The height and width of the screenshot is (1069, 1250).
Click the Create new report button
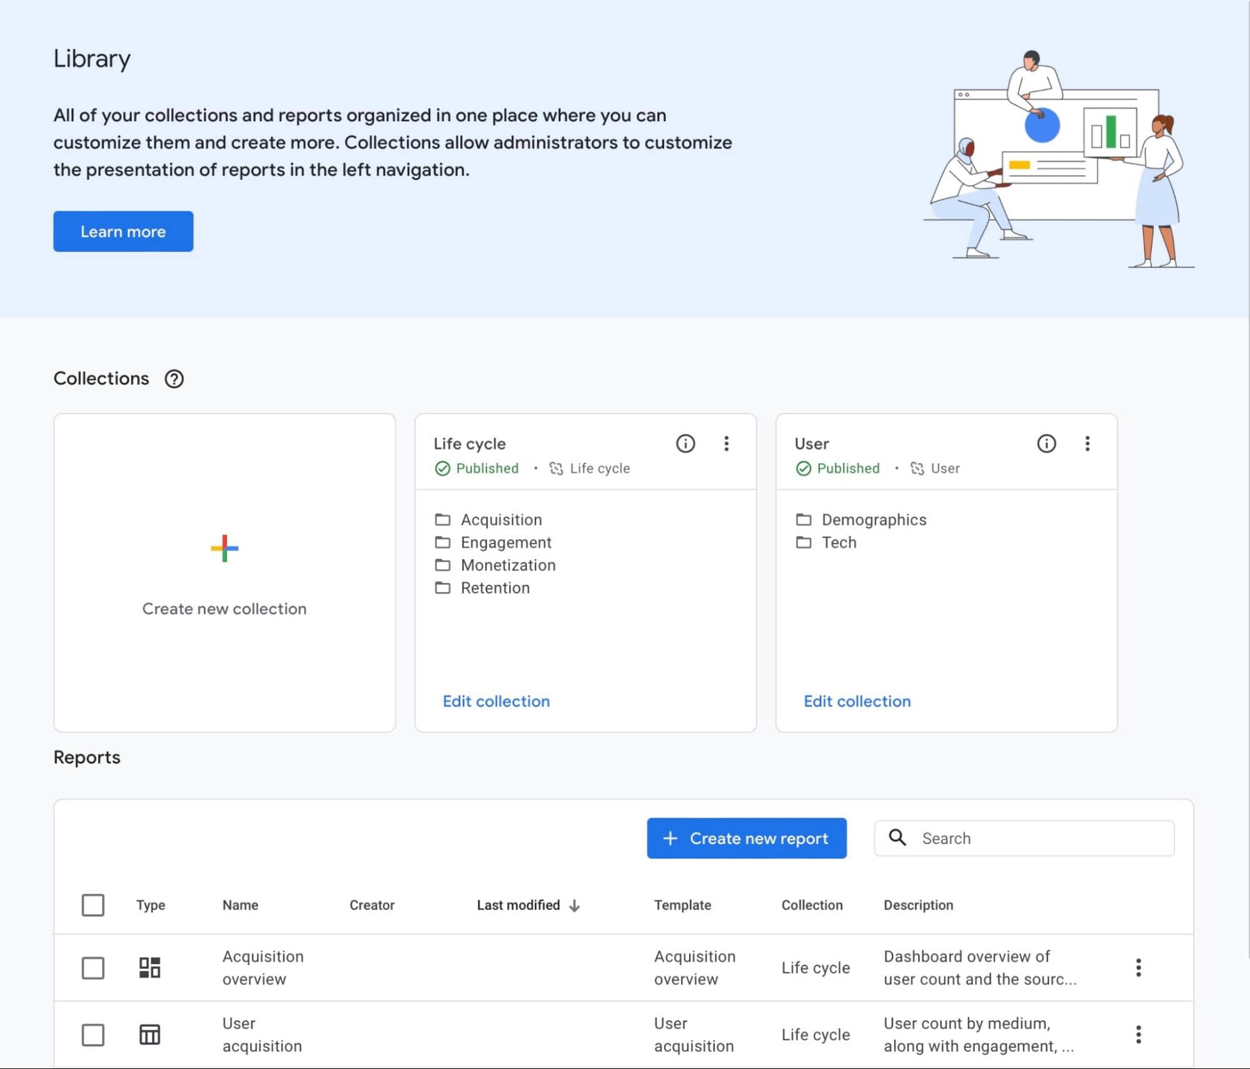[x=746, y=838]
